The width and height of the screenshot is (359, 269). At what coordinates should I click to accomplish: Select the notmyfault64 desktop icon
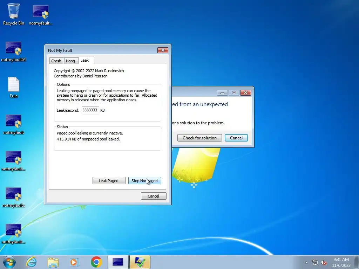(14, 51)
